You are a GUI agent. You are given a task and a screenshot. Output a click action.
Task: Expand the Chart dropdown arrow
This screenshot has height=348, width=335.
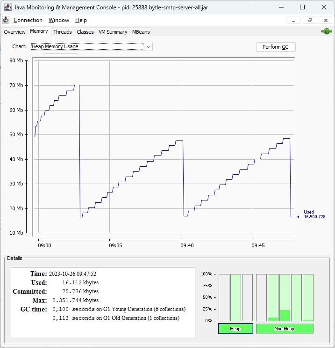pyautogui.click(x=148, y=46)
